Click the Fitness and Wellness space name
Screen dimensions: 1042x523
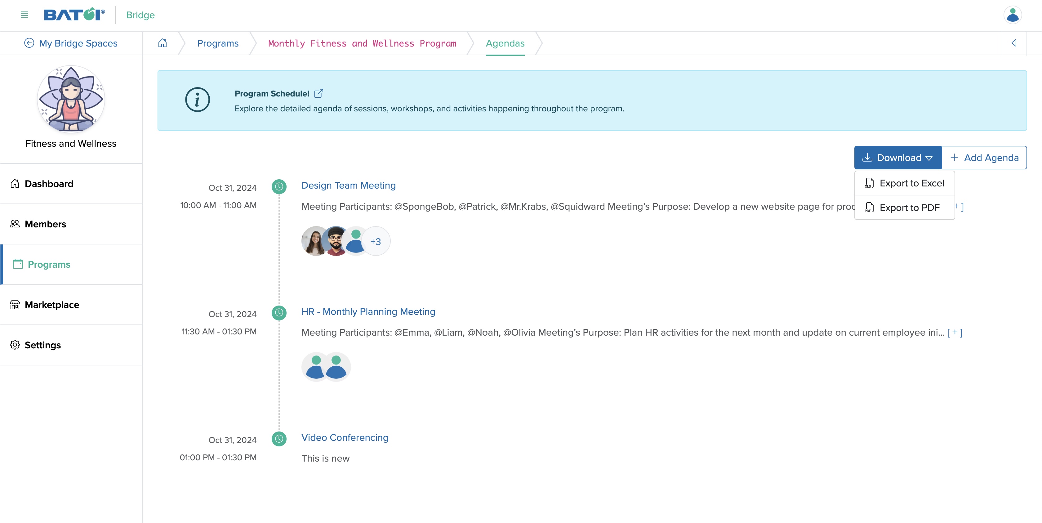(x=71, y=144)
